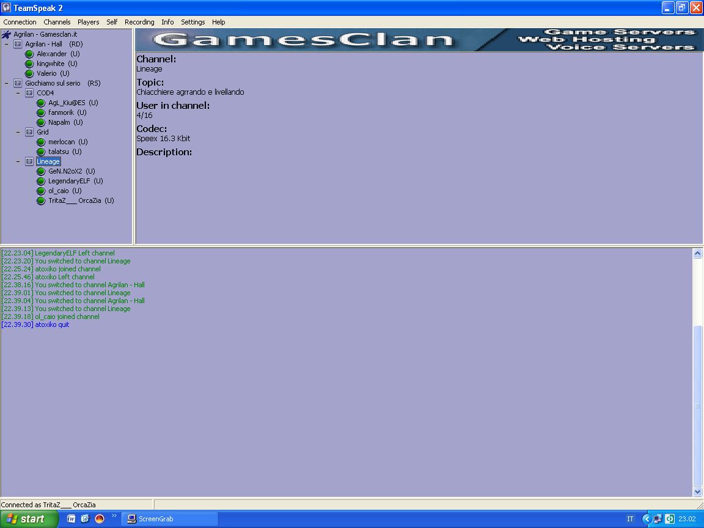This screenshot has width=704, height=528.
Task: Select the Grid channel name
Action: [43, 132]
